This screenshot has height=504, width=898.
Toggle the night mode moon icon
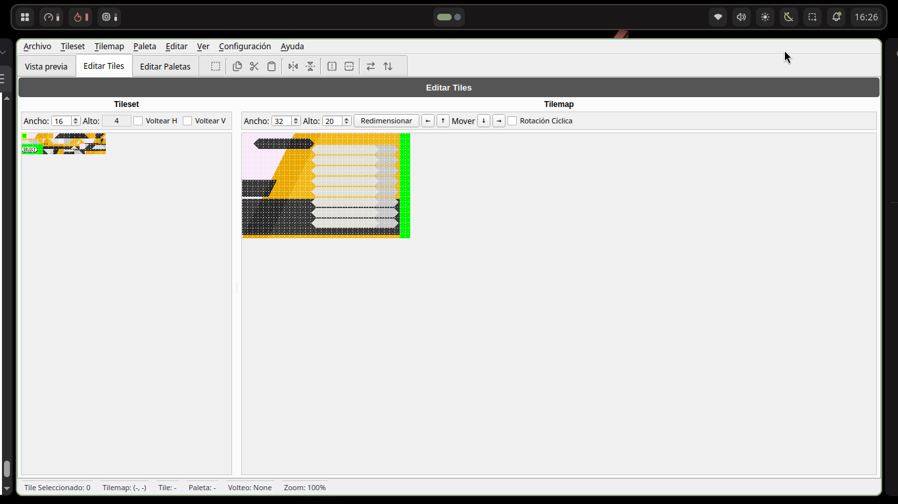(x=789, y=17)
